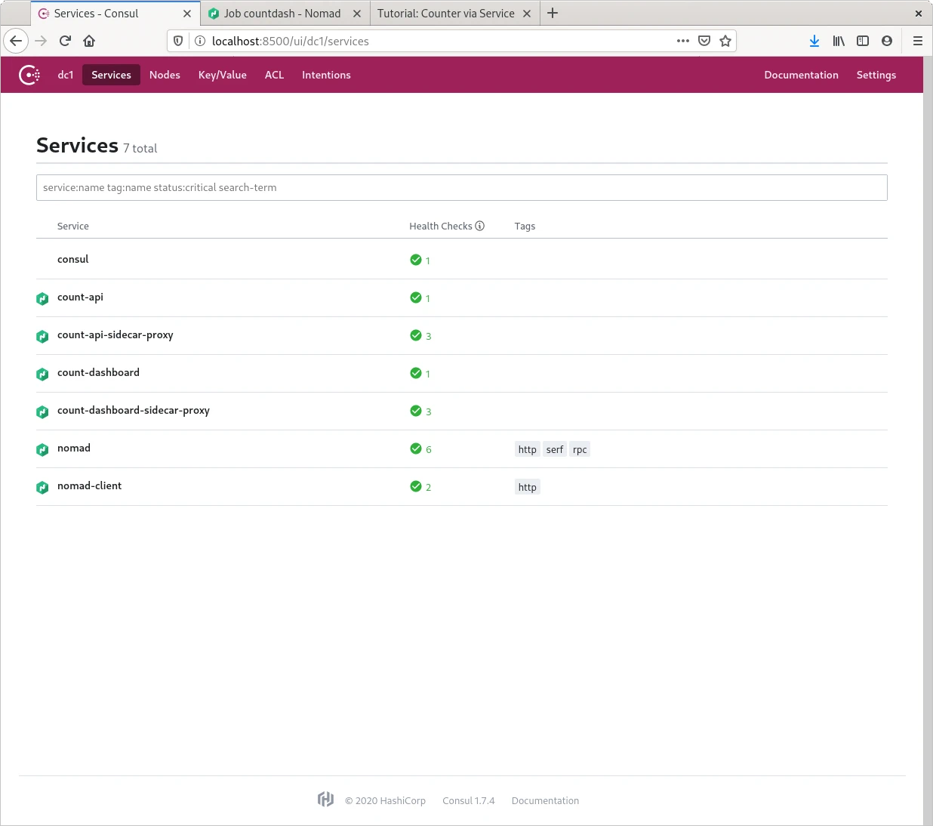Click the page vertical scrollbar

click(928, 453)
